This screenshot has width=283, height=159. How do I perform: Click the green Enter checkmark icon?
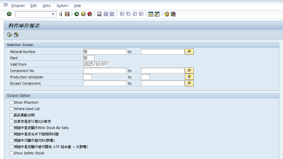pyautogui.click(x=9, y=14)
